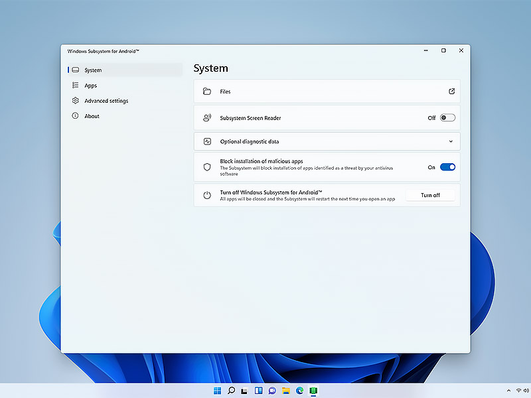
Task: Toggle Subsystem Screen Reader switch
Action: pyautogui.click(x=447, y=118)
